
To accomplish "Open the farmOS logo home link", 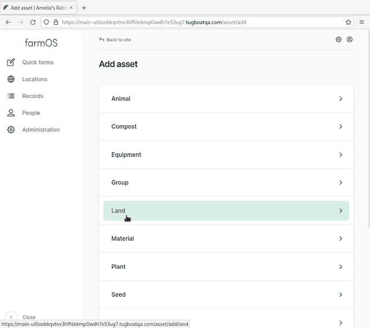I will (41, 43).
